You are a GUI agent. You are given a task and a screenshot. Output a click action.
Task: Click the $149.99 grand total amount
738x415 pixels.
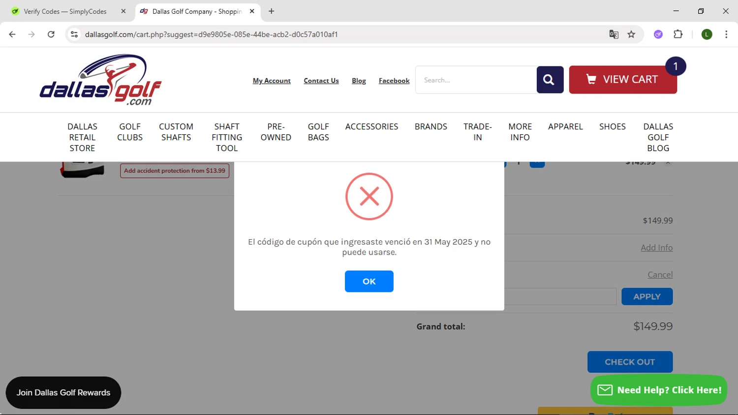click(x=653, y=326)
